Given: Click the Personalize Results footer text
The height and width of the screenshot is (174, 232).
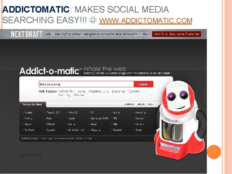Looking at the screenshot, I should [x=64, y=139].
